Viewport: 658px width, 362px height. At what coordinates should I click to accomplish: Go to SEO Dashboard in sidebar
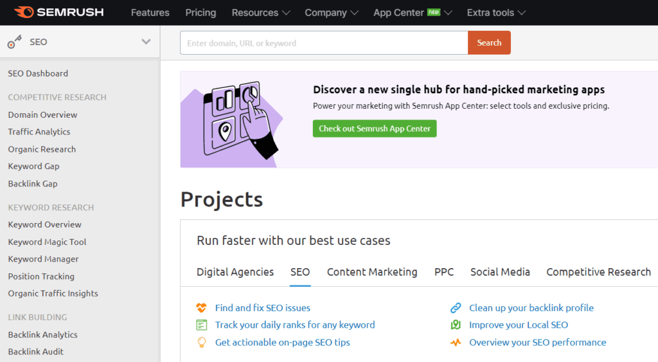tap(38, 73)
